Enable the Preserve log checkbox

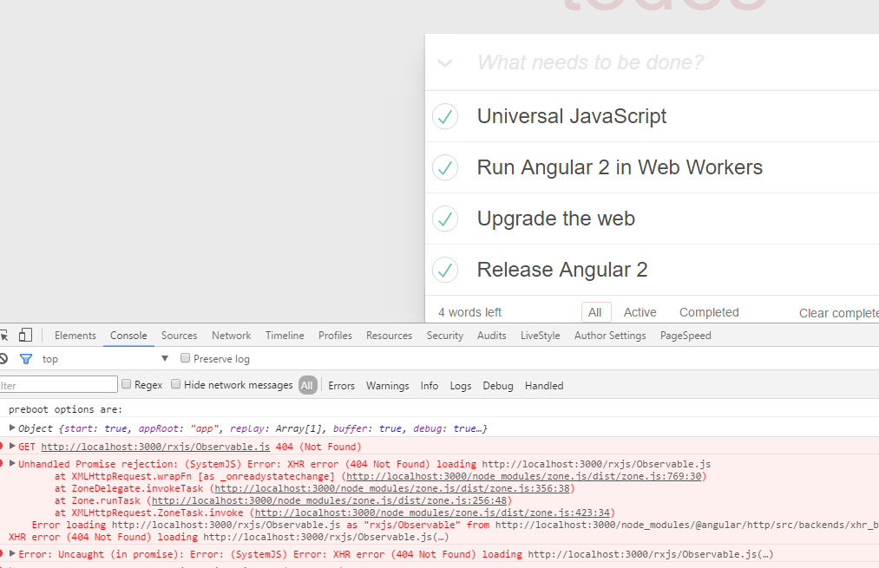[x=185, y=358]
